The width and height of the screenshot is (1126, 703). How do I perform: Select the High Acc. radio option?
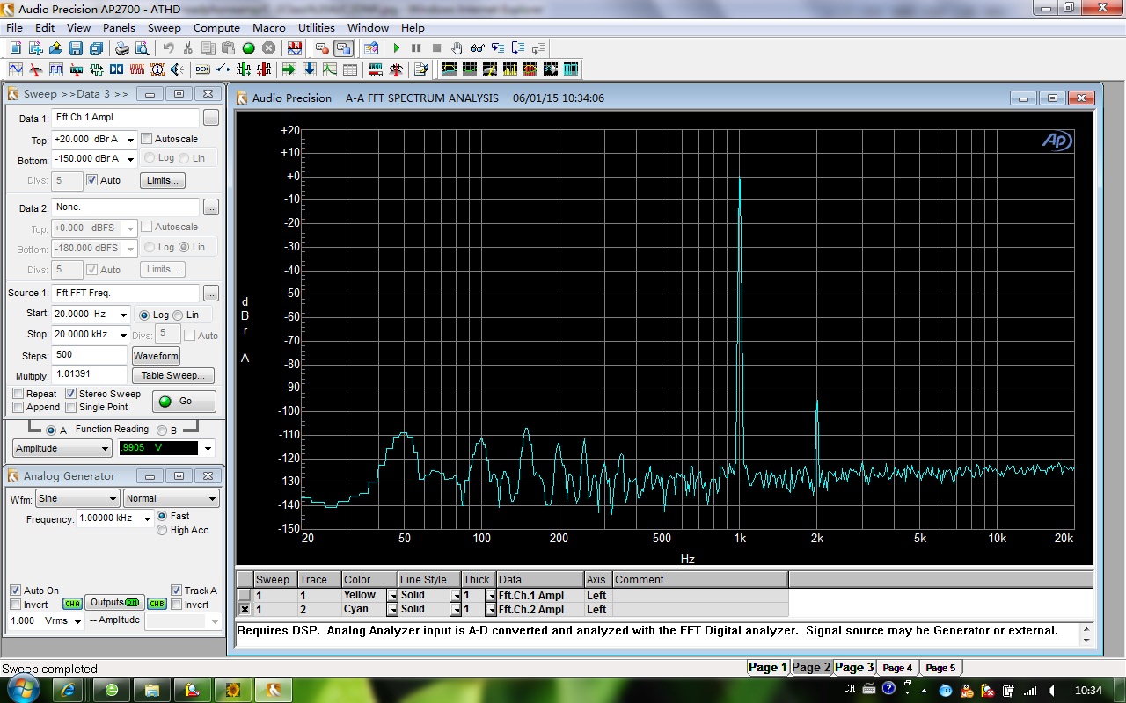coord(162,530)
